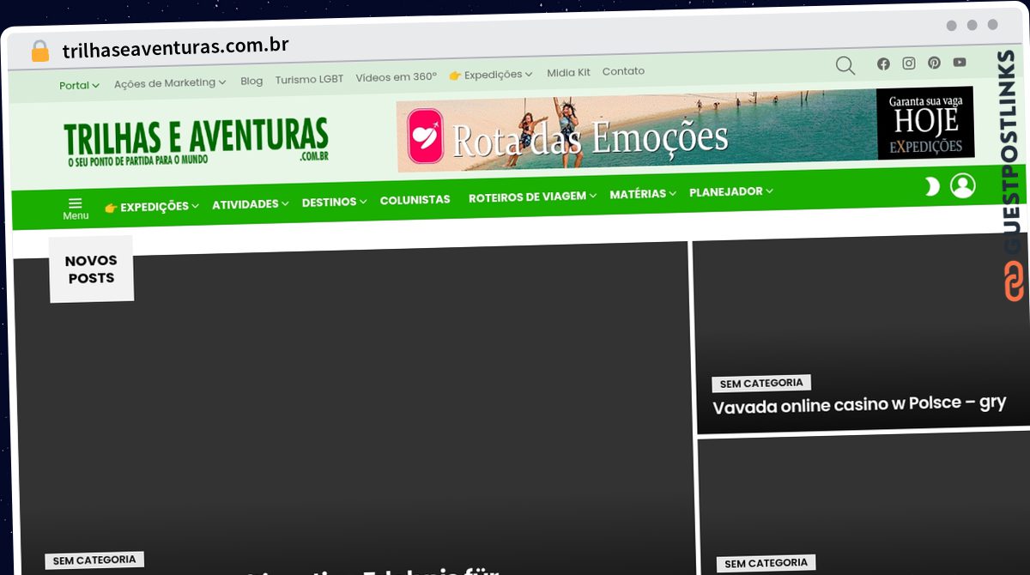Open the YouTube channel icon
Viewport: 1030px width, 575px height.
point(960,62)
